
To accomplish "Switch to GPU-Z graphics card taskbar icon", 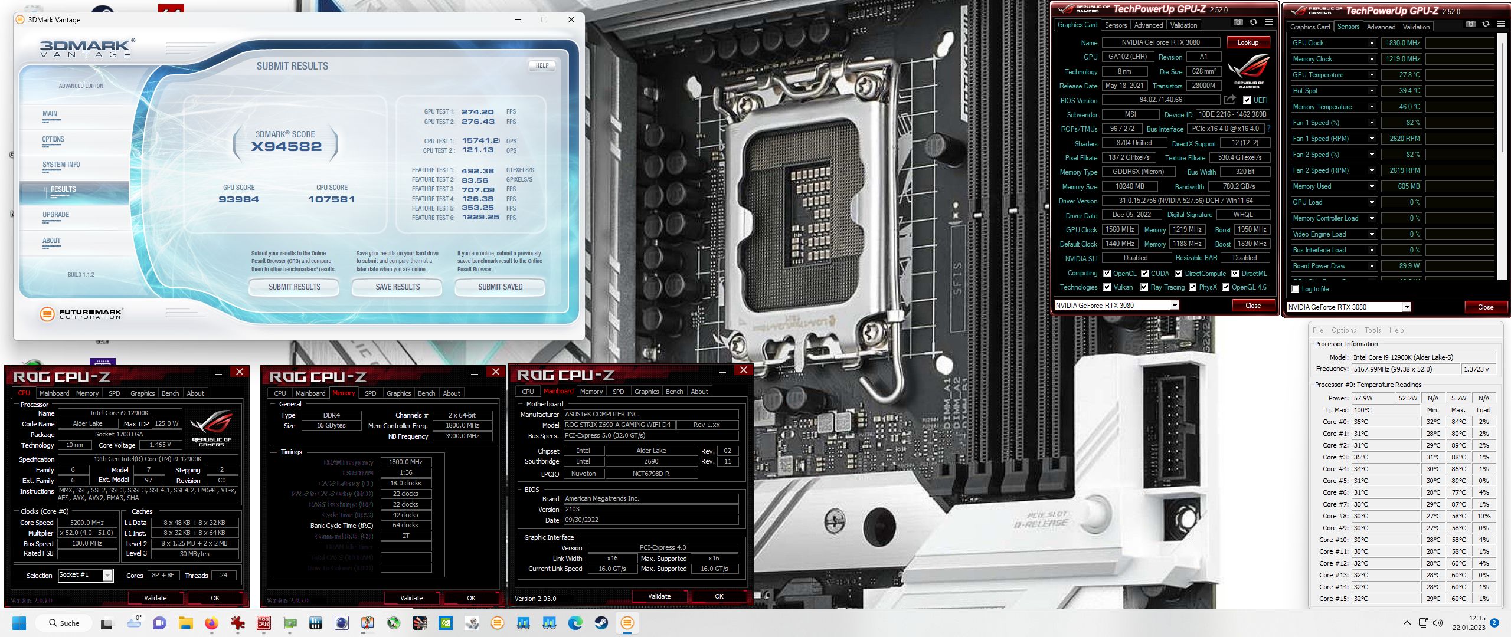I will coord(290,623).
